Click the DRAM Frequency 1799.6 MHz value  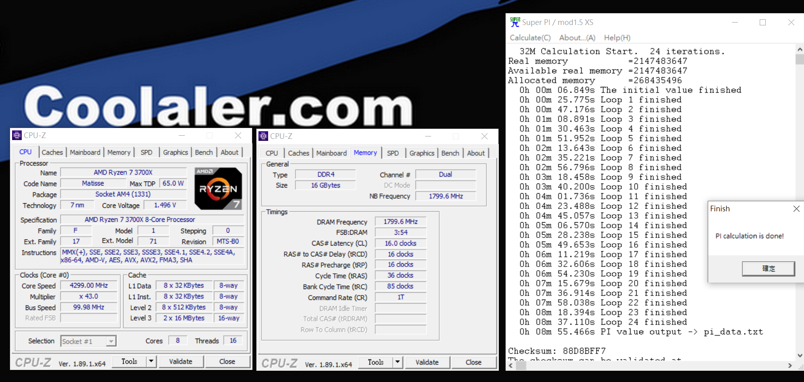400,221
